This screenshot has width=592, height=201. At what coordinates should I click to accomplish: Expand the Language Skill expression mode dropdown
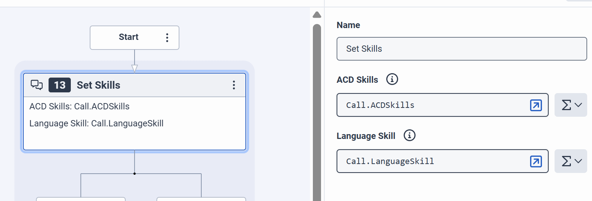(x=570, y=161)
